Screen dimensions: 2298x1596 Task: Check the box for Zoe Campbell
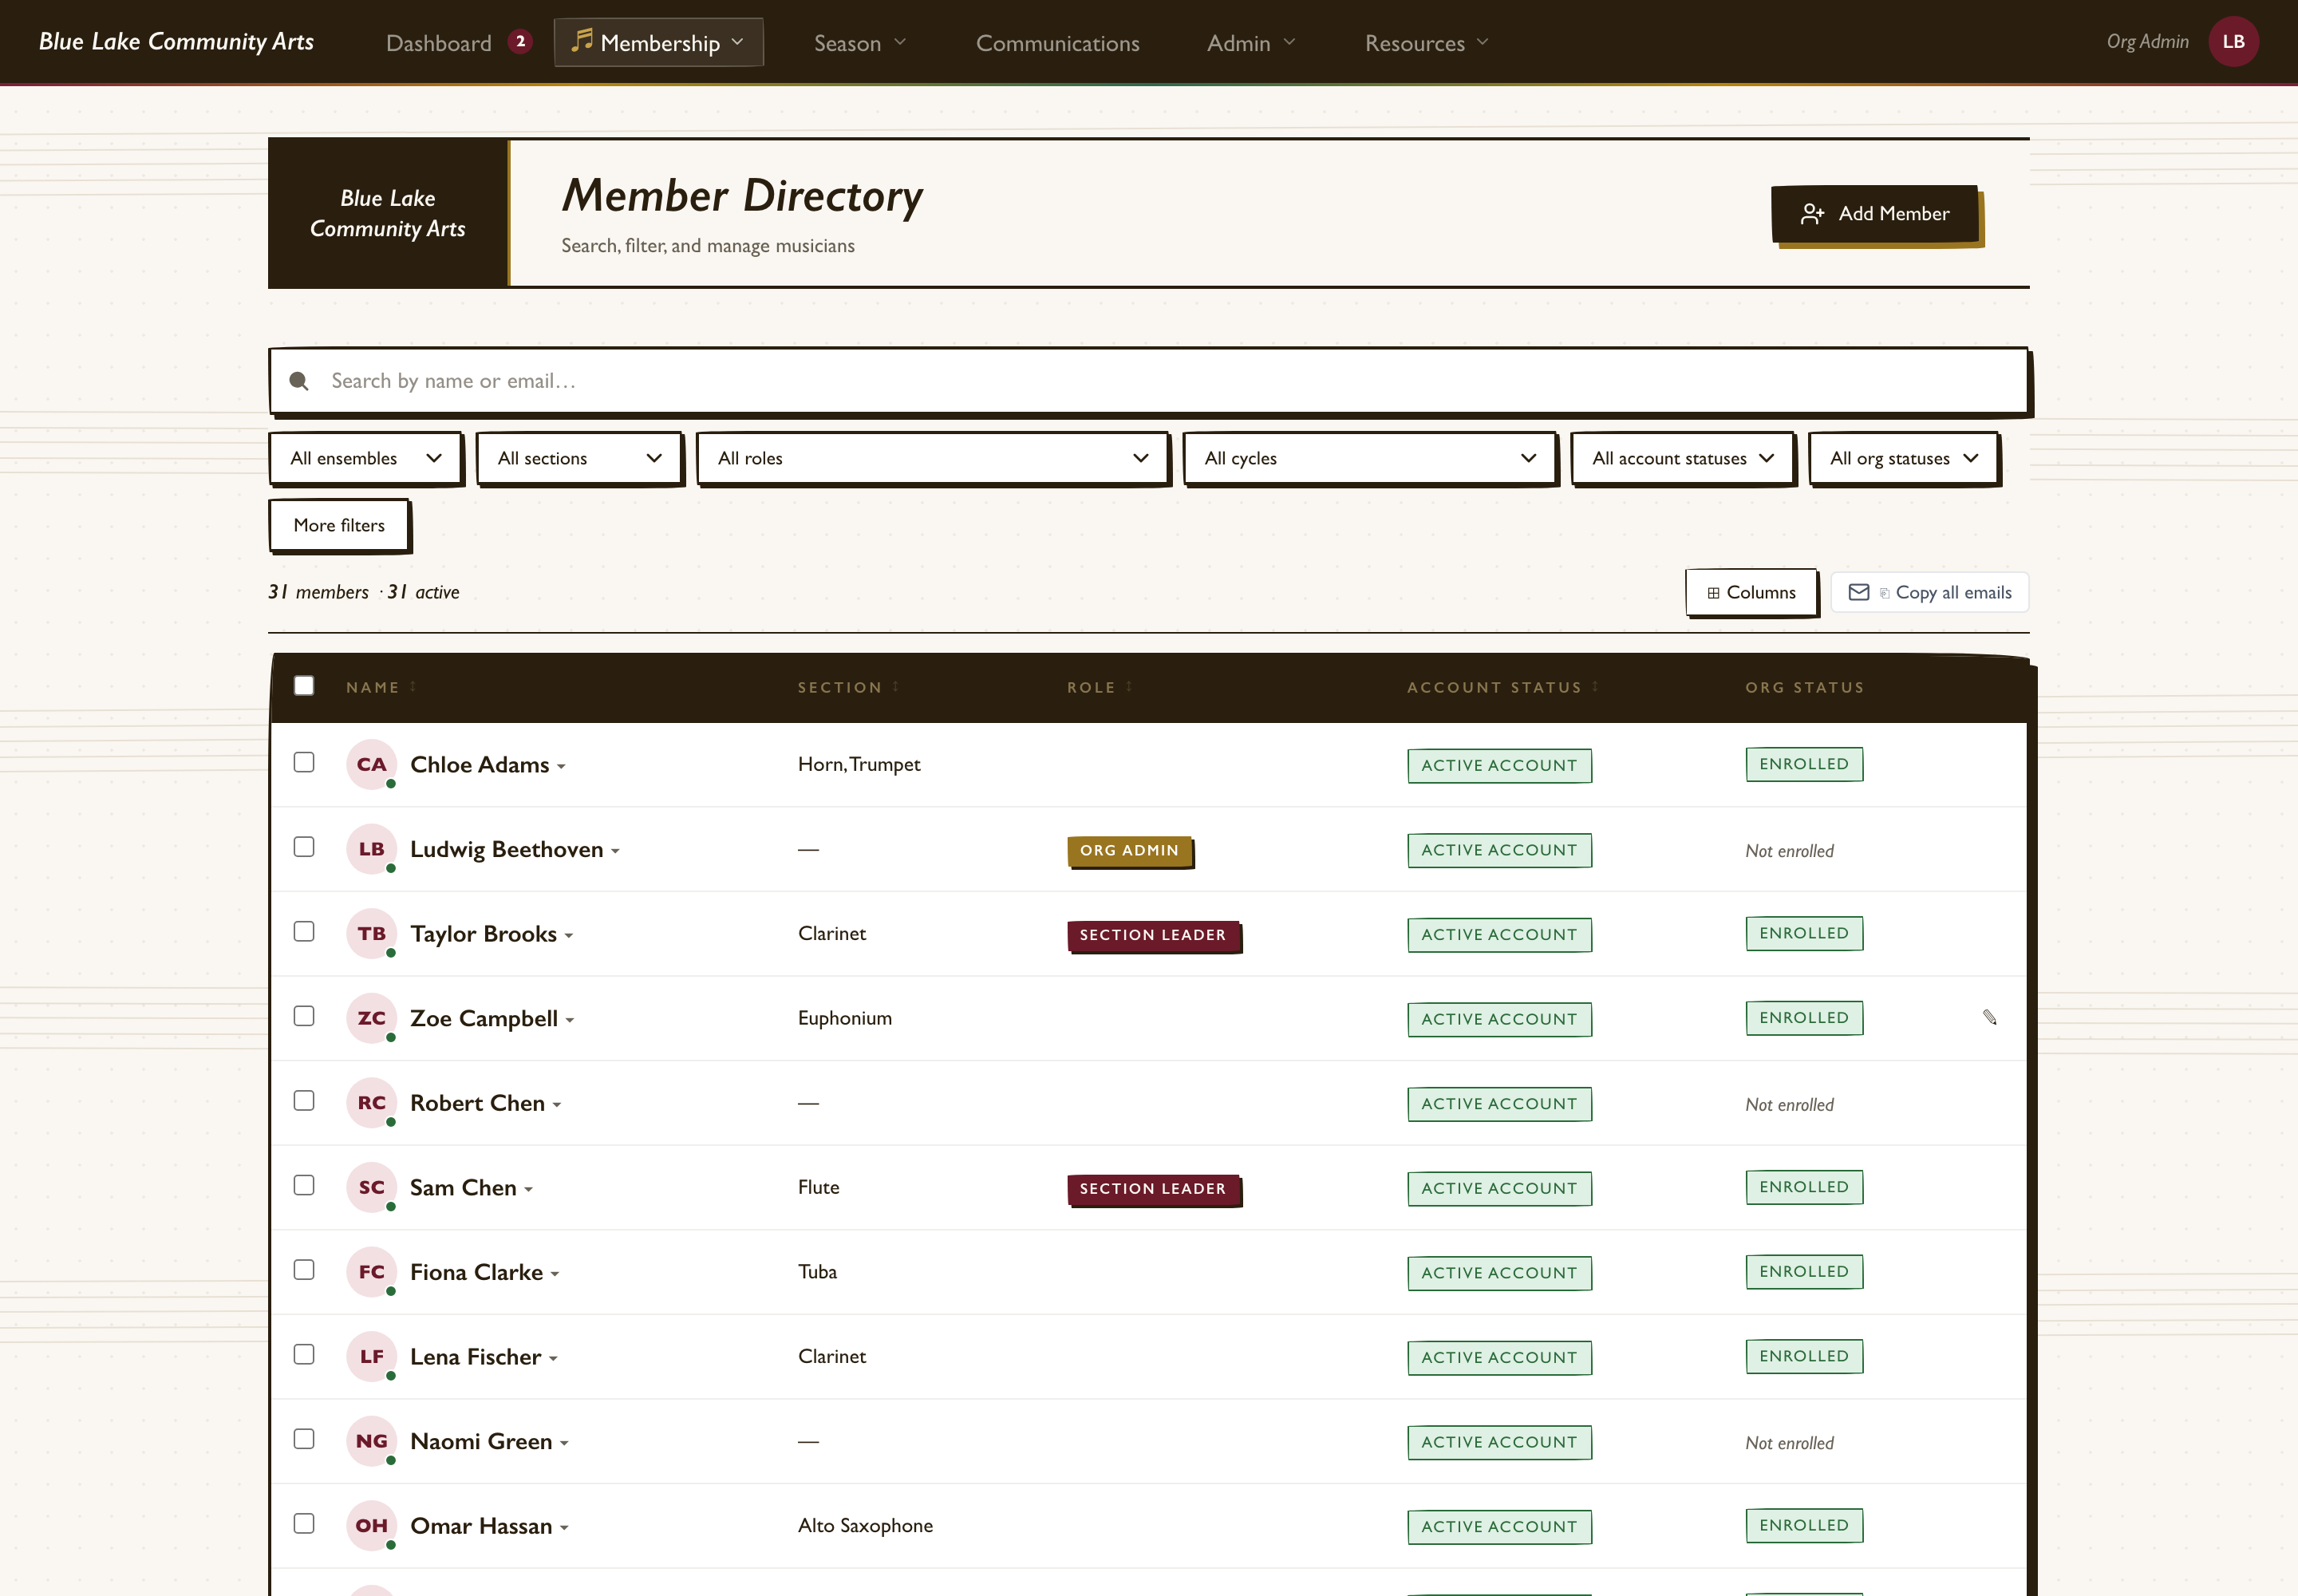tap(304, 1016)
